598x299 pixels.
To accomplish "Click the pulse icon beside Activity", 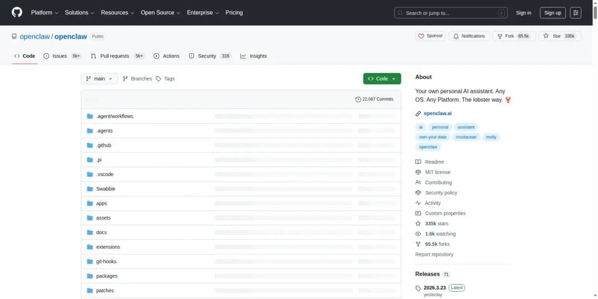I will 418,203.
